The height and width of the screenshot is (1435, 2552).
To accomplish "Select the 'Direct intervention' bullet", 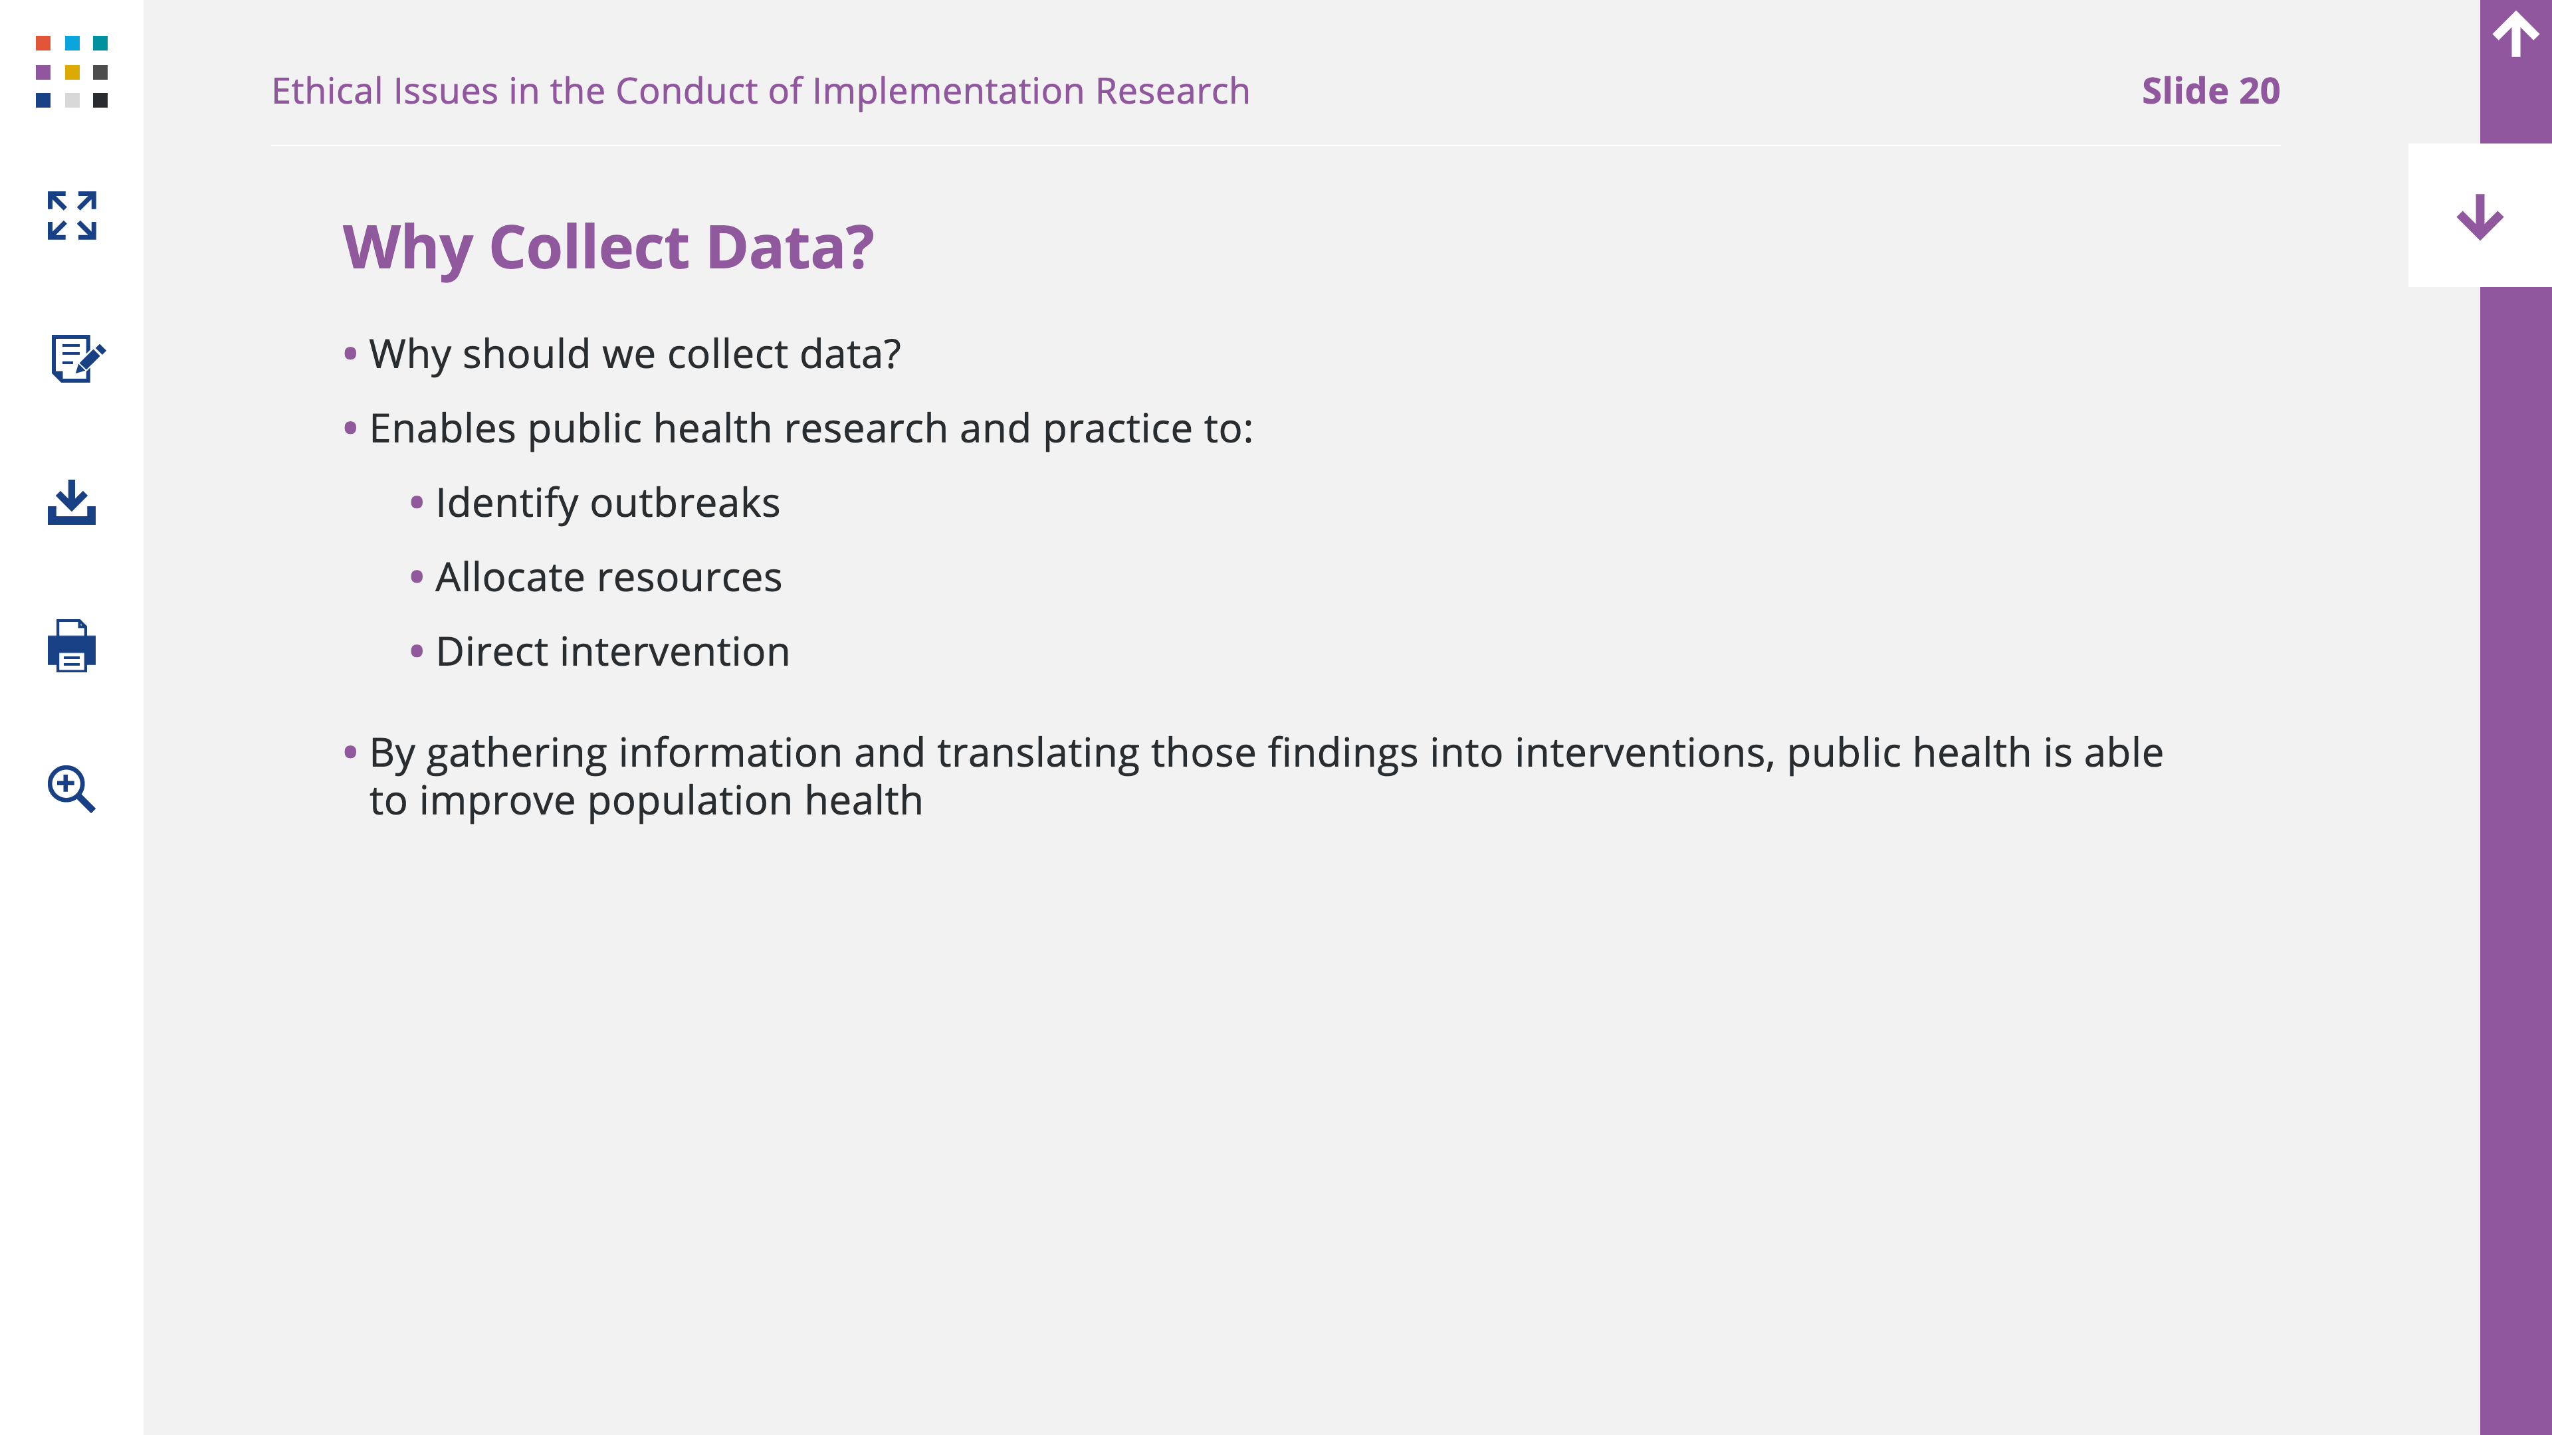I will click(x=612, y=652).
